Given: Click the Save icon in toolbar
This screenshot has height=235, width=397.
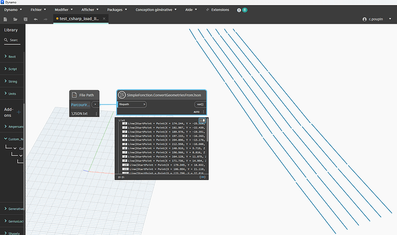Looking at the screenshot, I should (25, 19).
